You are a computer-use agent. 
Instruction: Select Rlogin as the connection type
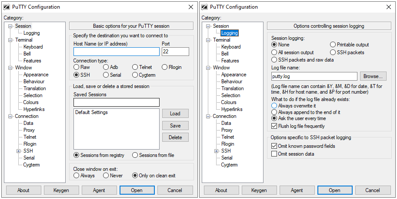coord(172,67)
